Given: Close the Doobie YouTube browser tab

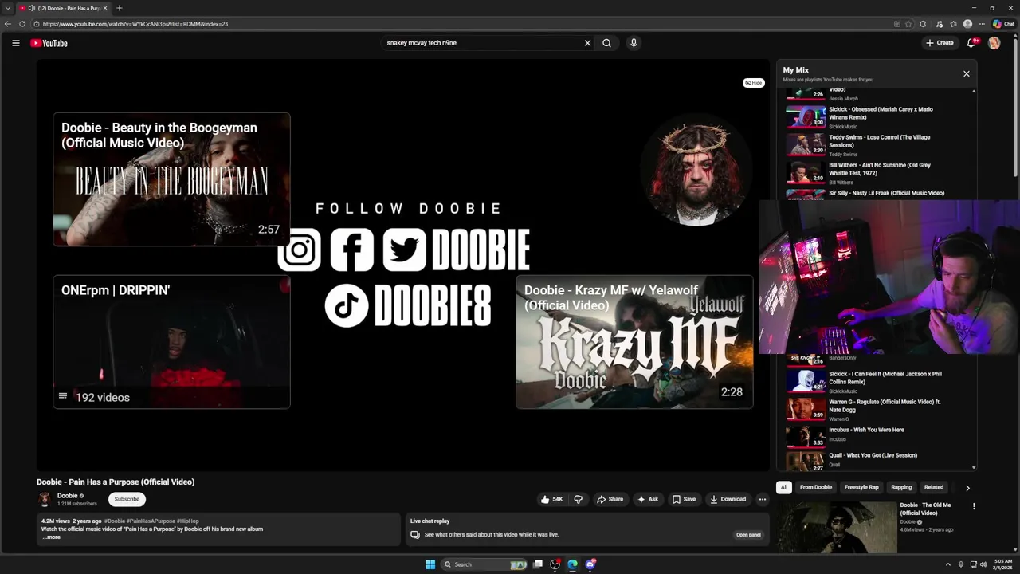Looking at the screenshot, I should pyautogui.click(x=104, y=8).
